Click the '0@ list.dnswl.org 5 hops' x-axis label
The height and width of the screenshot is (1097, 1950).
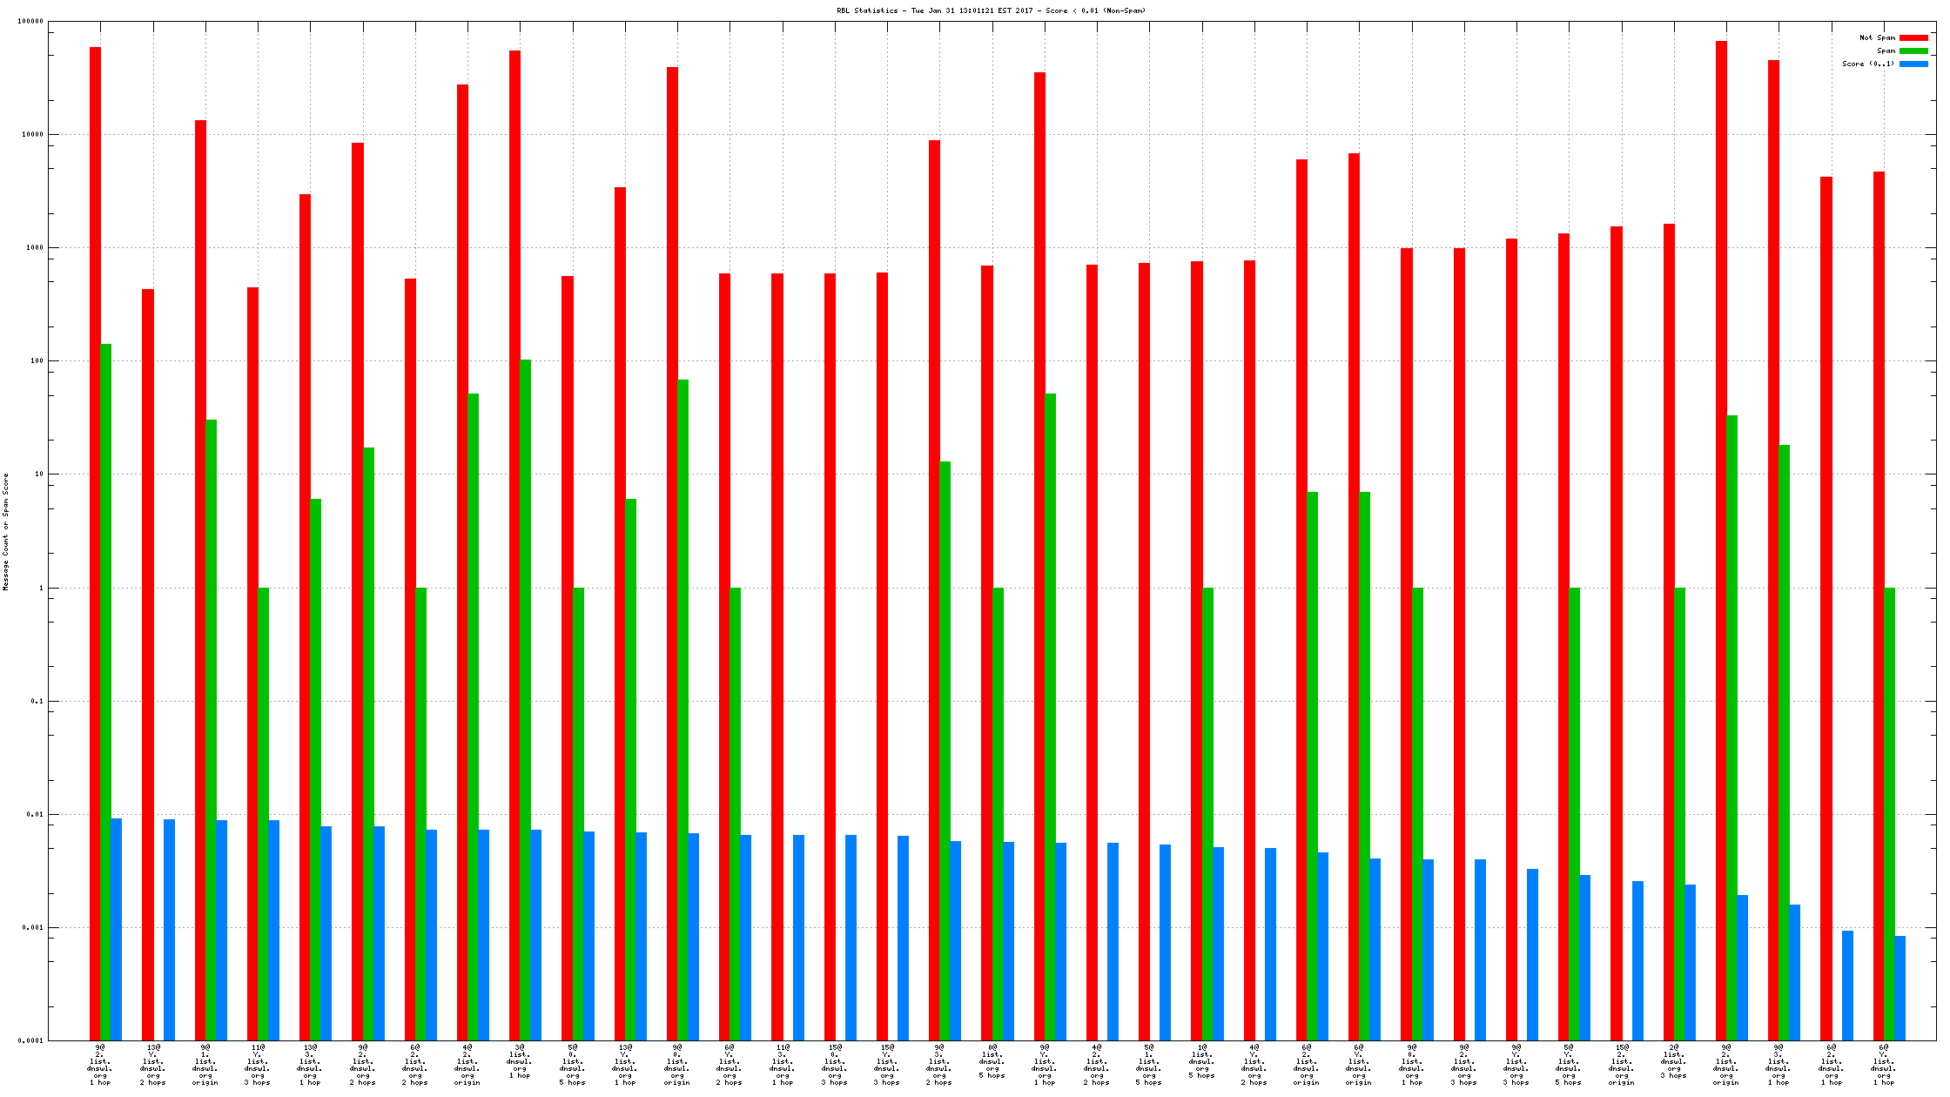click(x=992, y=1061)
